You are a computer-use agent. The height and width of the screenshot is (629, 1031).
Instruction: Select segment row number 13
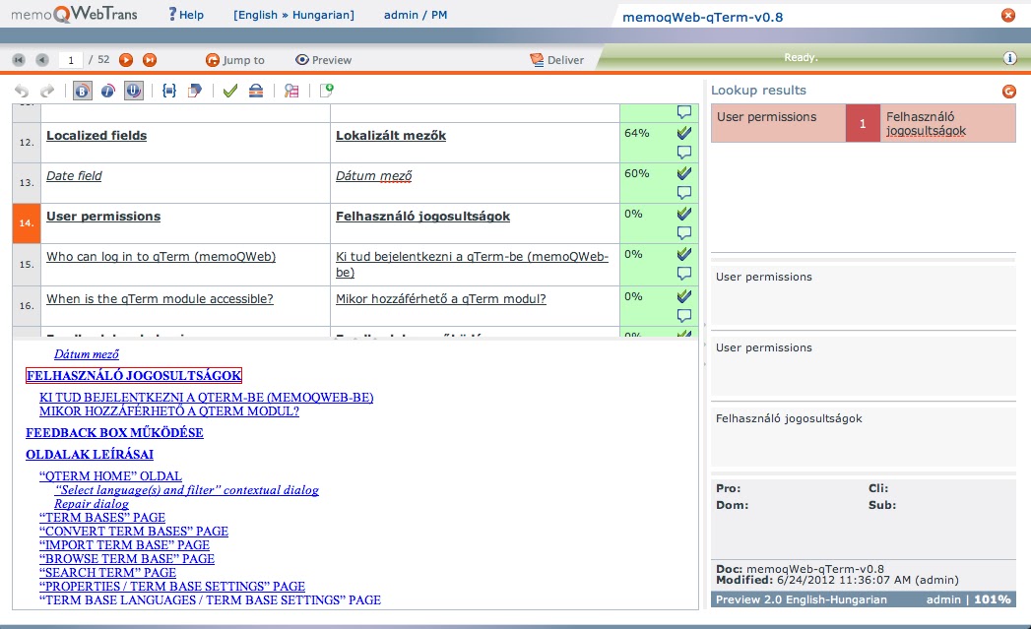pyautogui.click(x=27, y=183)
